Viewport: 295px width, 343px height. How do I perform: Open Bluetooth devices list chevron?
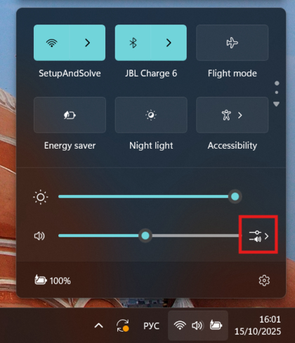(169, 43)
